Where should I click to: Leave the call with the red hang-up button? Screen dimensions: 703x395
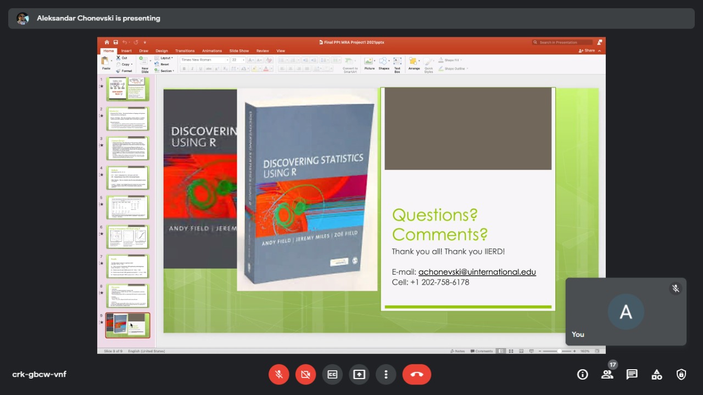click(x=417, y=374)
